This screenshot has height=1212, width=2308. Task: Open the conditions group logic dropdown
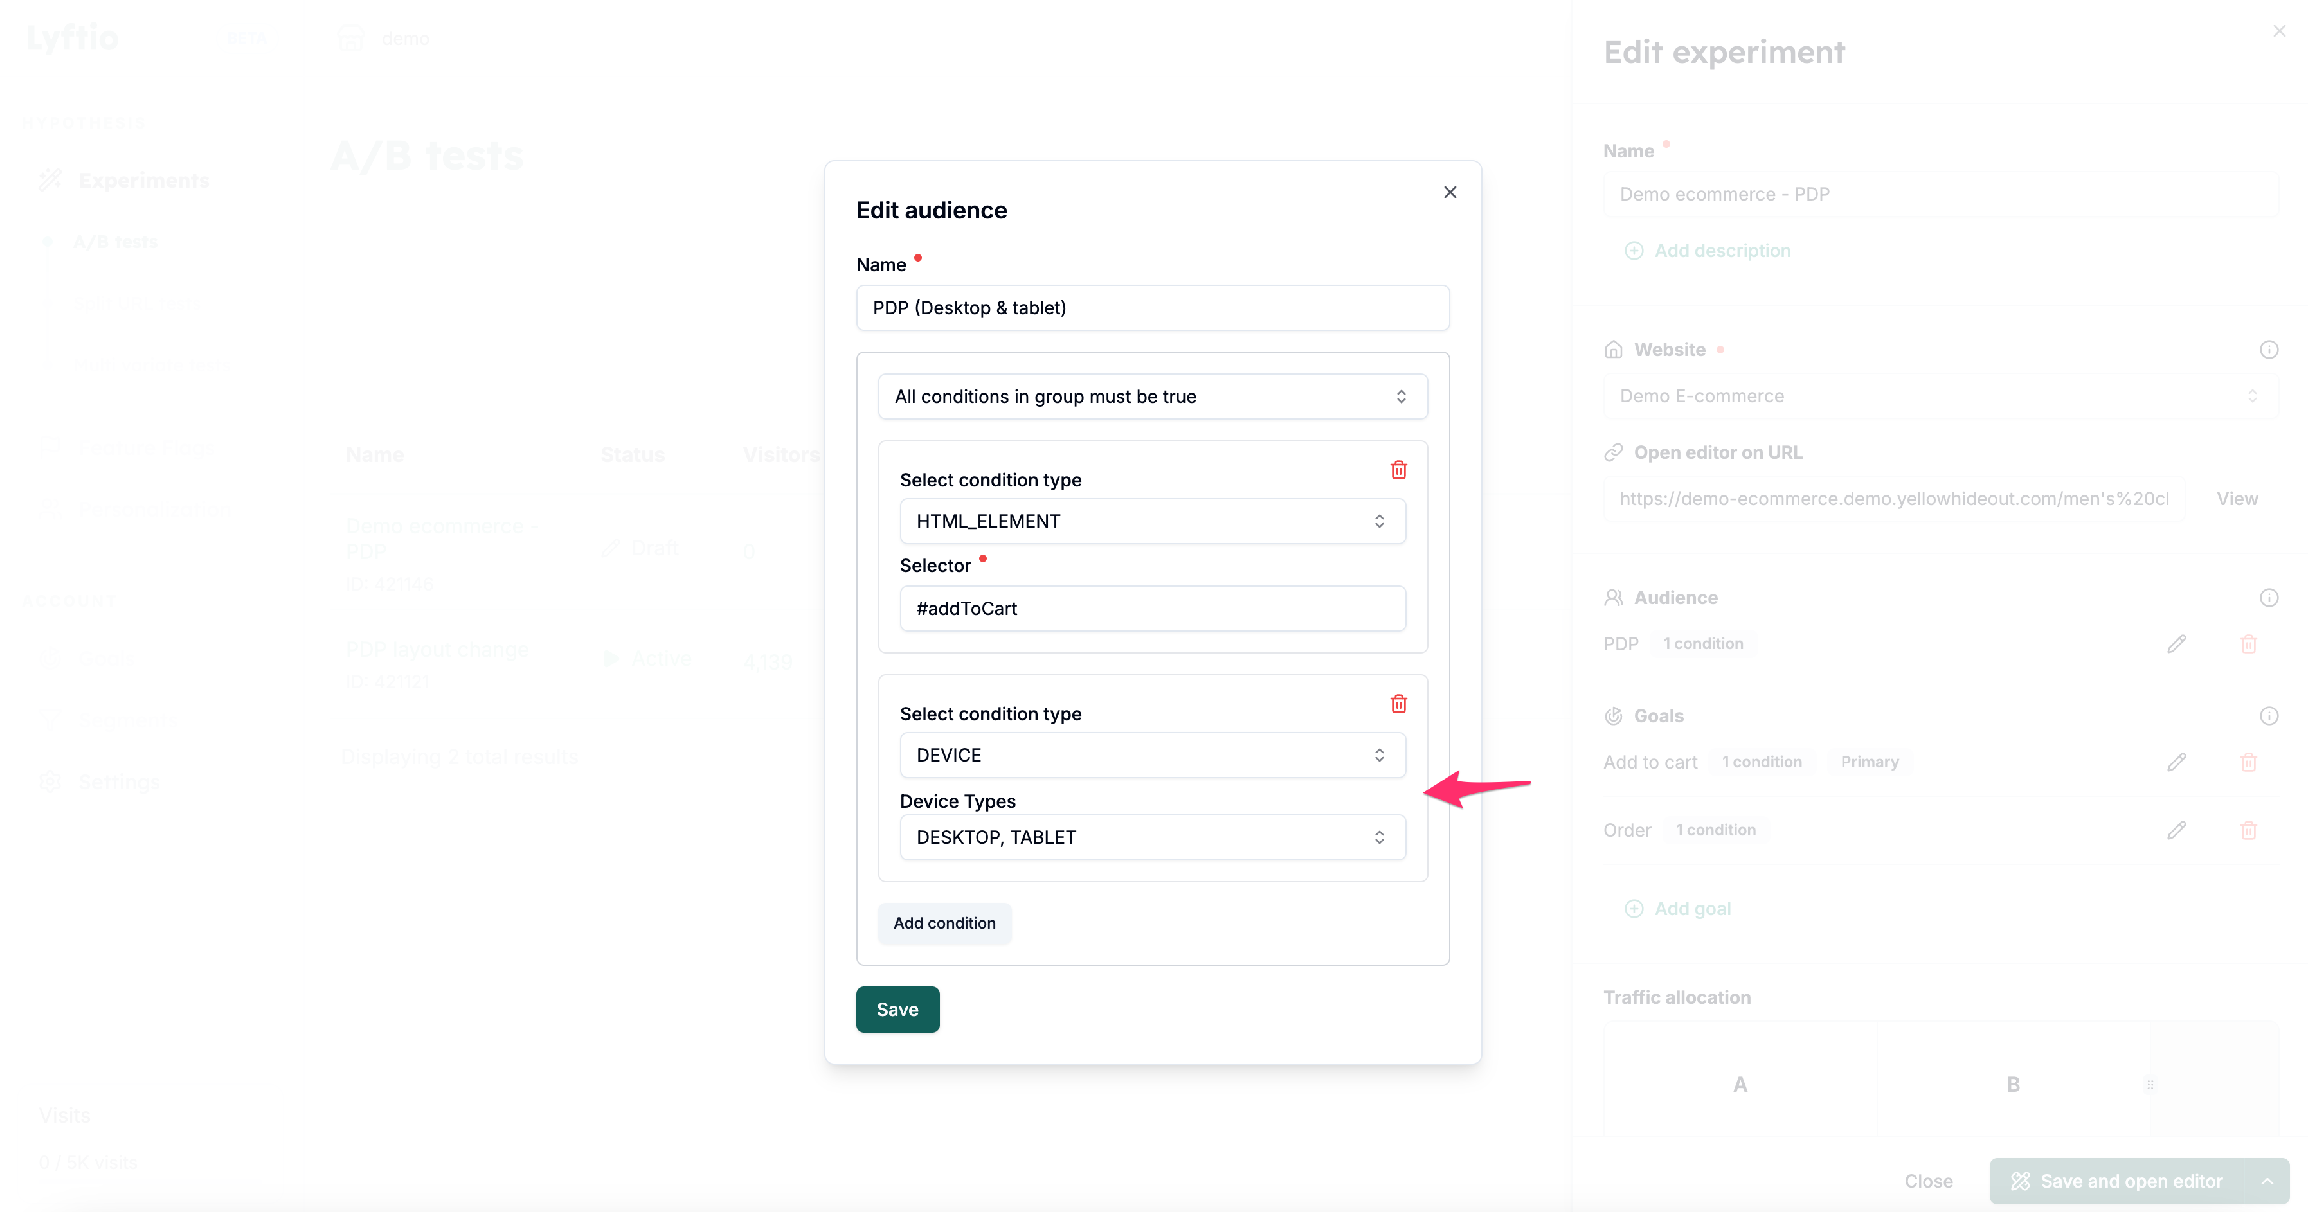click(x=1152, y=396)
